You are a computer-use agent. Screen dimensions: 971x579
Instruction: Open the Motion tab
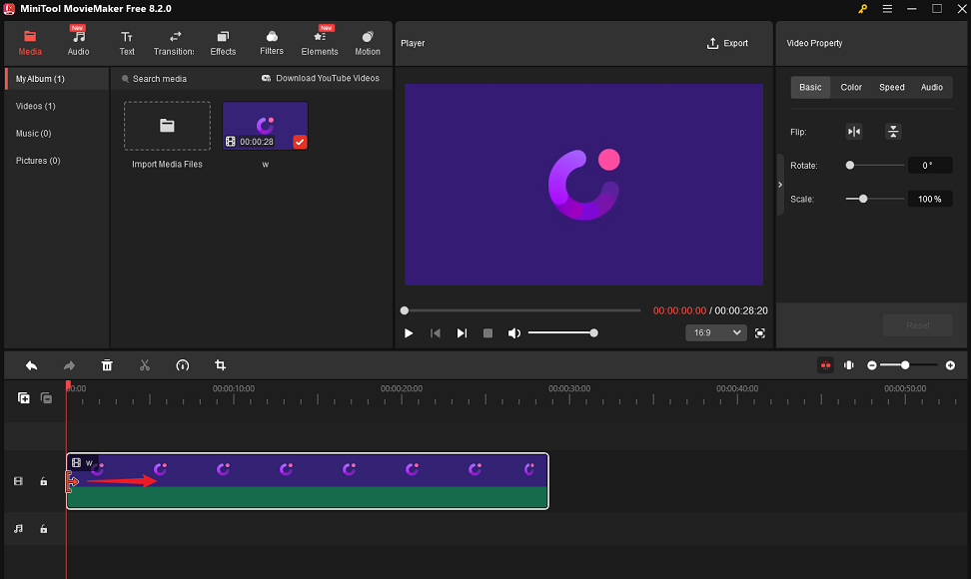click(x=368, y=43)
